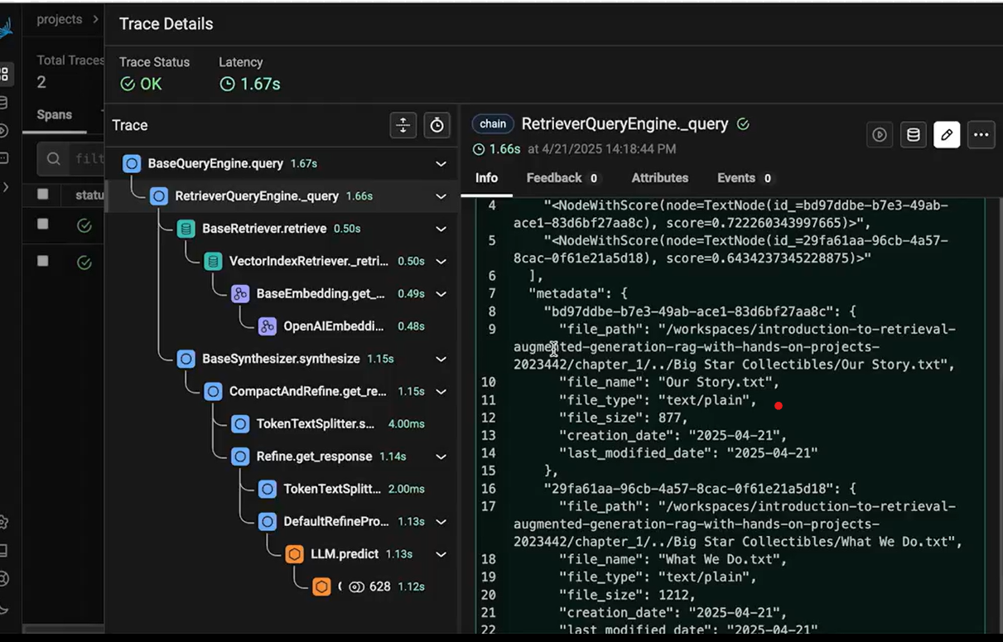Viewport: 1003px width, 642px height.
Task: Collapse the BaseQueryEngine.query span chevron
Action: pos(441,164)
